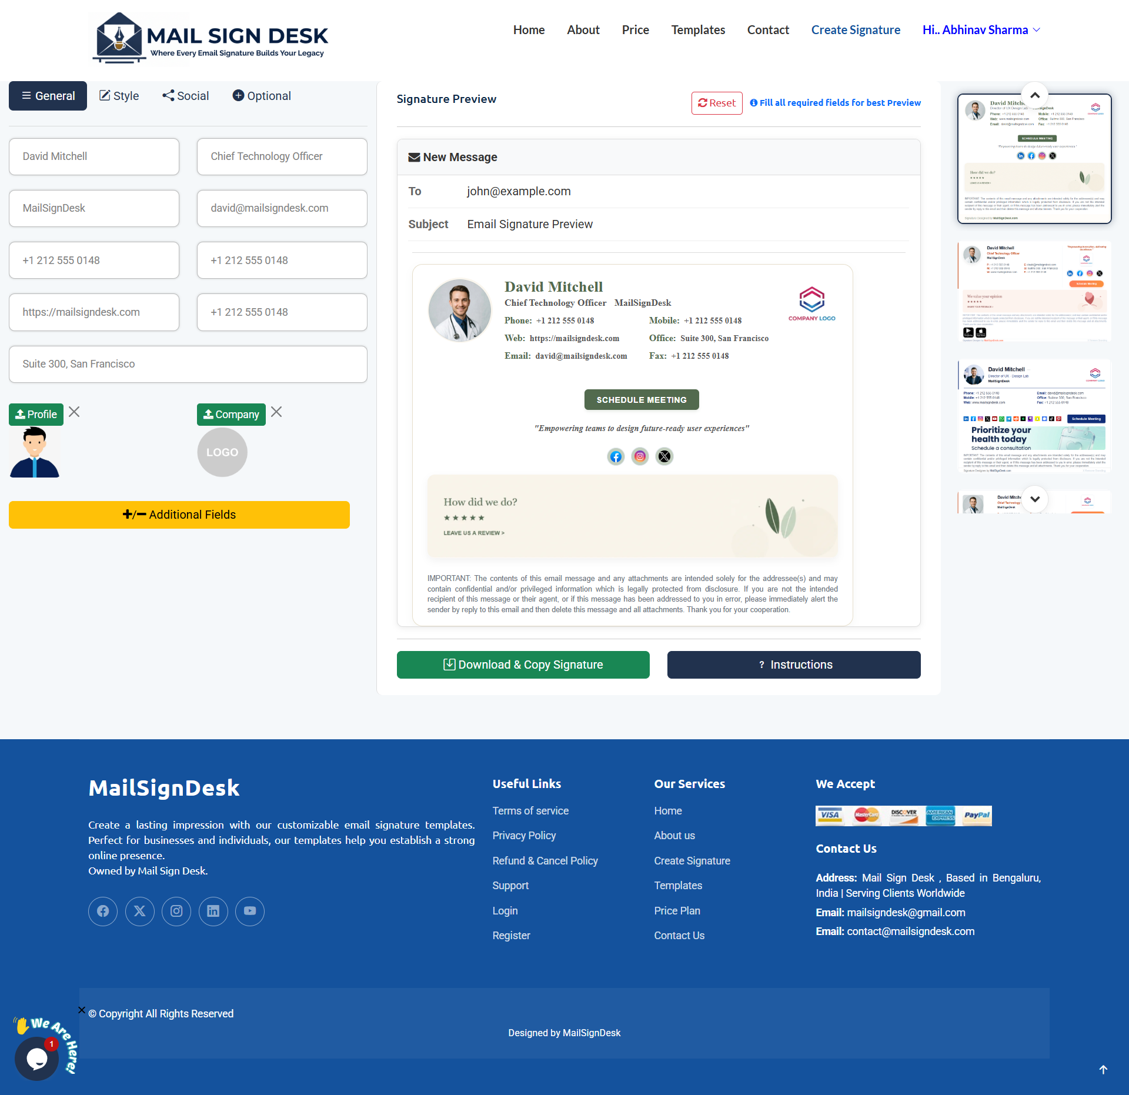Expand the Hi.. Abhinav Sharma account dropdown
Viewport: 1129px width, 1095px height.
(x=981, y=30)
